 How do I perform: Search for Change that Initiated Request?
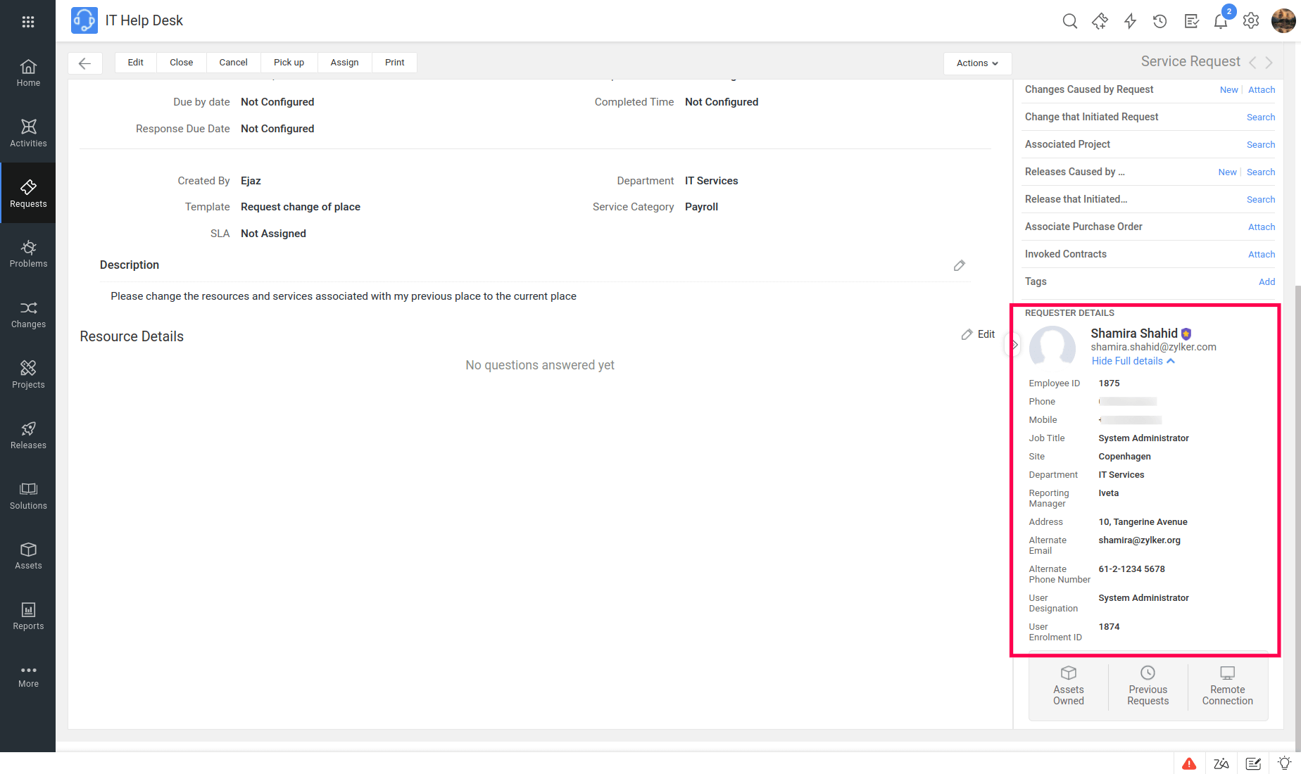[x=1261, y=117]
